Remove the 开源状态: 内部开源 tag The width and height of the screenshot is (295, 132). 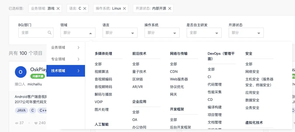170,8
